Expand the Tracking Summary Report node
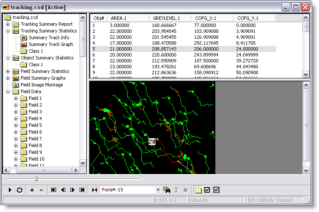 pyautogui.click(x=8, y=24)
